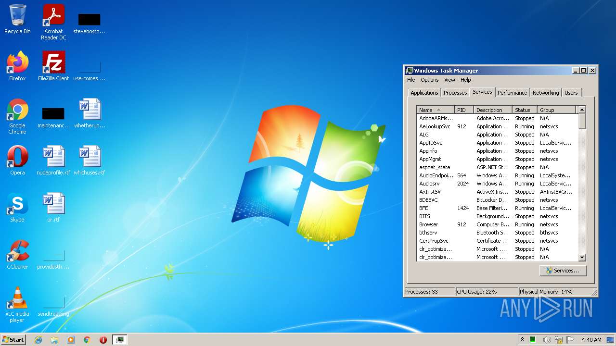Select the BDESVC service row
The image size is (616, 346).
coord(497,200)
